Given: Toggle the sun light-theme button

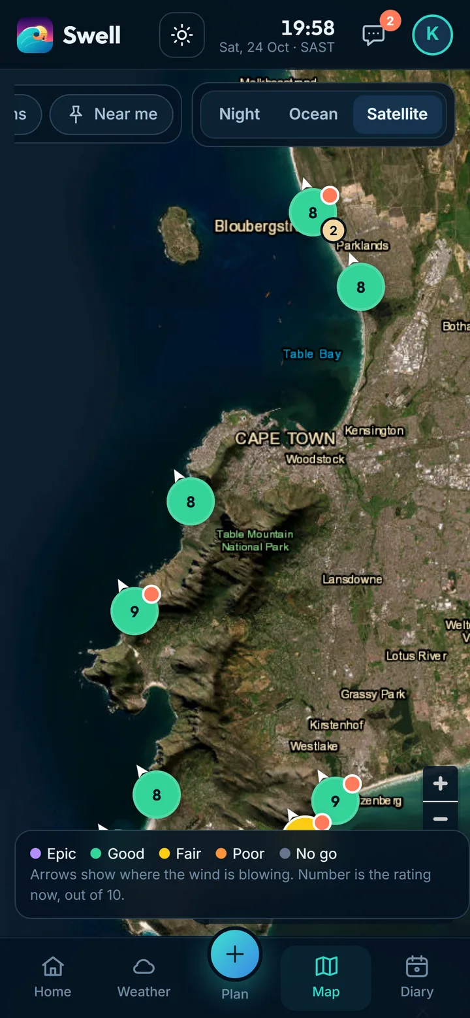Looking at the screenshot, I should pos(181,35).
